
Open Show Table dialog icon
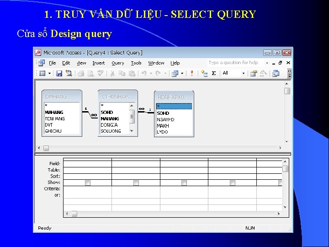coord(204,73)
